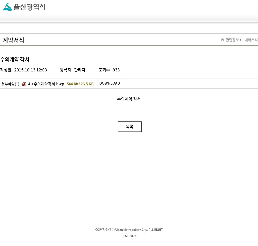The width and height of the screenshot is (258, 246).
Task: Click the 수의계약 각서 body text
Action: 129,99
